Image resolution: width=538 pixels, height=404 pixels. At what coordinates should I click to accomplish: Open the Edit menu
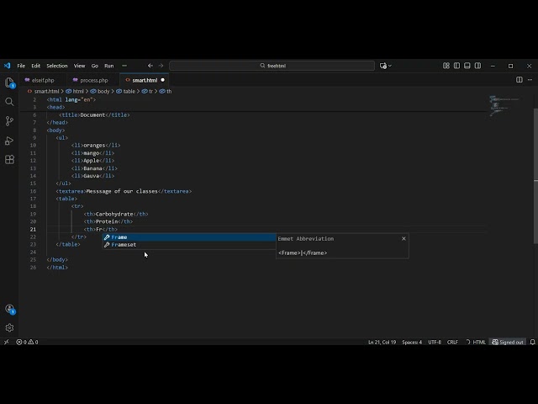35,66
